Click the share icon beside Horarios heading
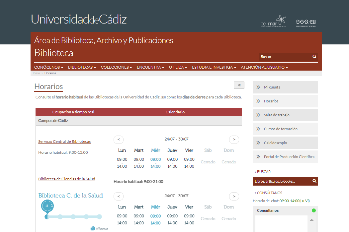 point(239,85)
